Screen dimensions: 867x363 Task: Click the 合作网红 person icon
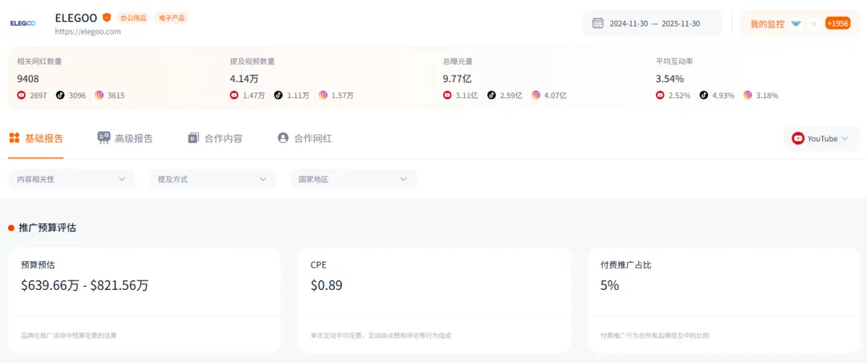click(x=283, y=138)
